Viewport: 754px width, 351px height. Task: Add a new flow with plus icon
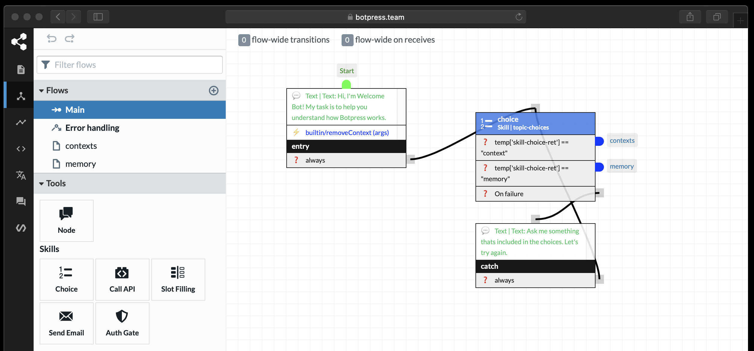pos(214,90)
